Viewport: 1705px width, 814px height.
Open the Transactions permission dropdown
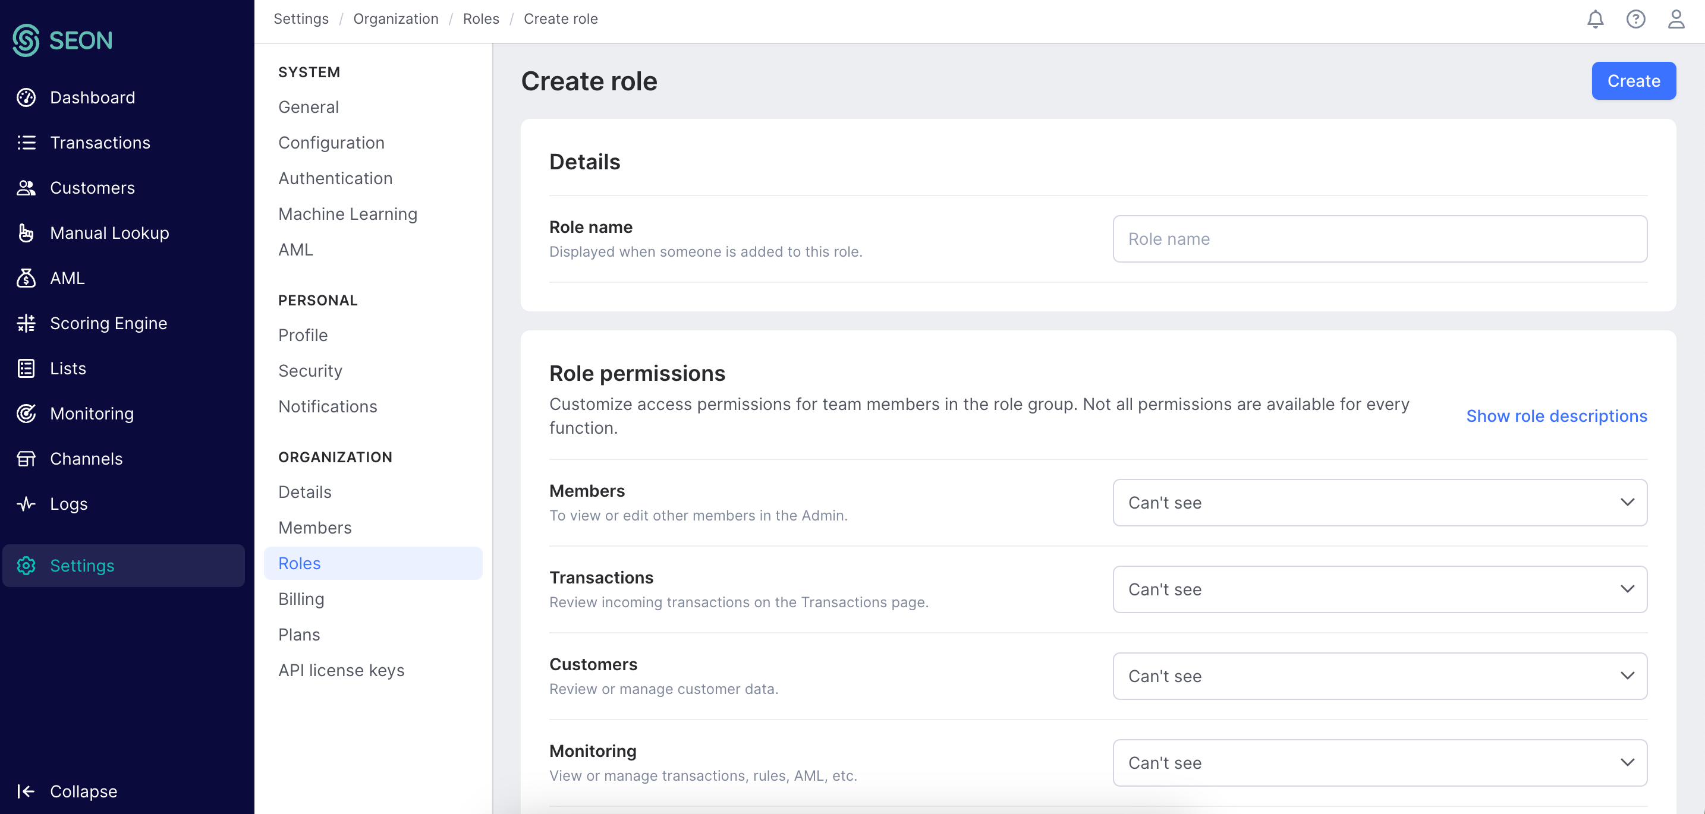1379,589
